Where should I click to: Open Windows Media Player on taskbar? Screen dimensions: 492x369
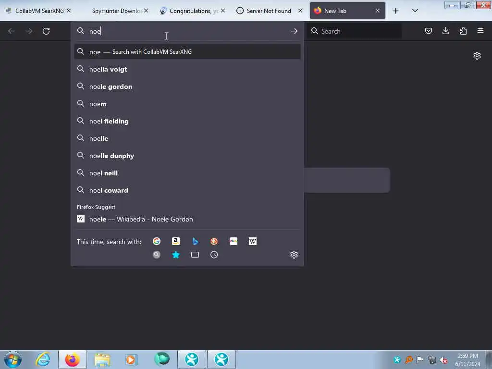[131, 359]
